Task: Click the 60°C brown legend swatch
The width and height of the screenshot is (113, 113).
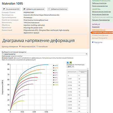Action: coord(54,78)
